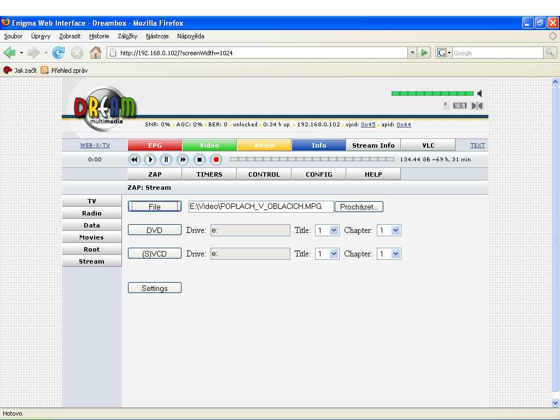The width and height of the screenshot is (560, 420).
Task: Switch to the red EPG tab
Action: pos(155,145)
